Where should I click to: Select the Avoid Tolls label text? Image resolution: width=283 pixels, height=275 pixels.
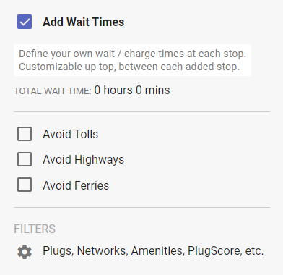click(x=71, y=134)
